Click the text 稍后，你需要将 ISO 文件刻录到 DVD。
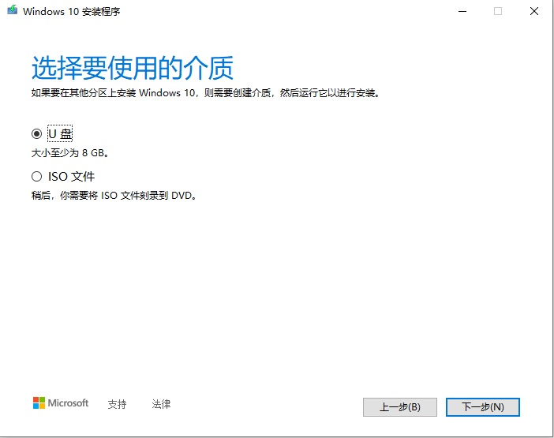The image size is (554, 438). [x=114, y=196]
